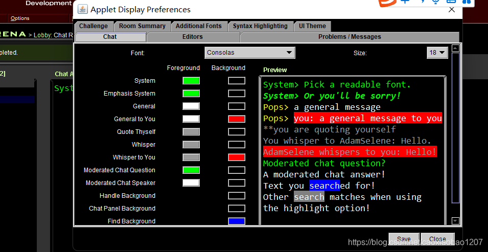This screenshot has width=488, height=252.
Task: Change the Handle Background color swatch
Action: point(237,196)
